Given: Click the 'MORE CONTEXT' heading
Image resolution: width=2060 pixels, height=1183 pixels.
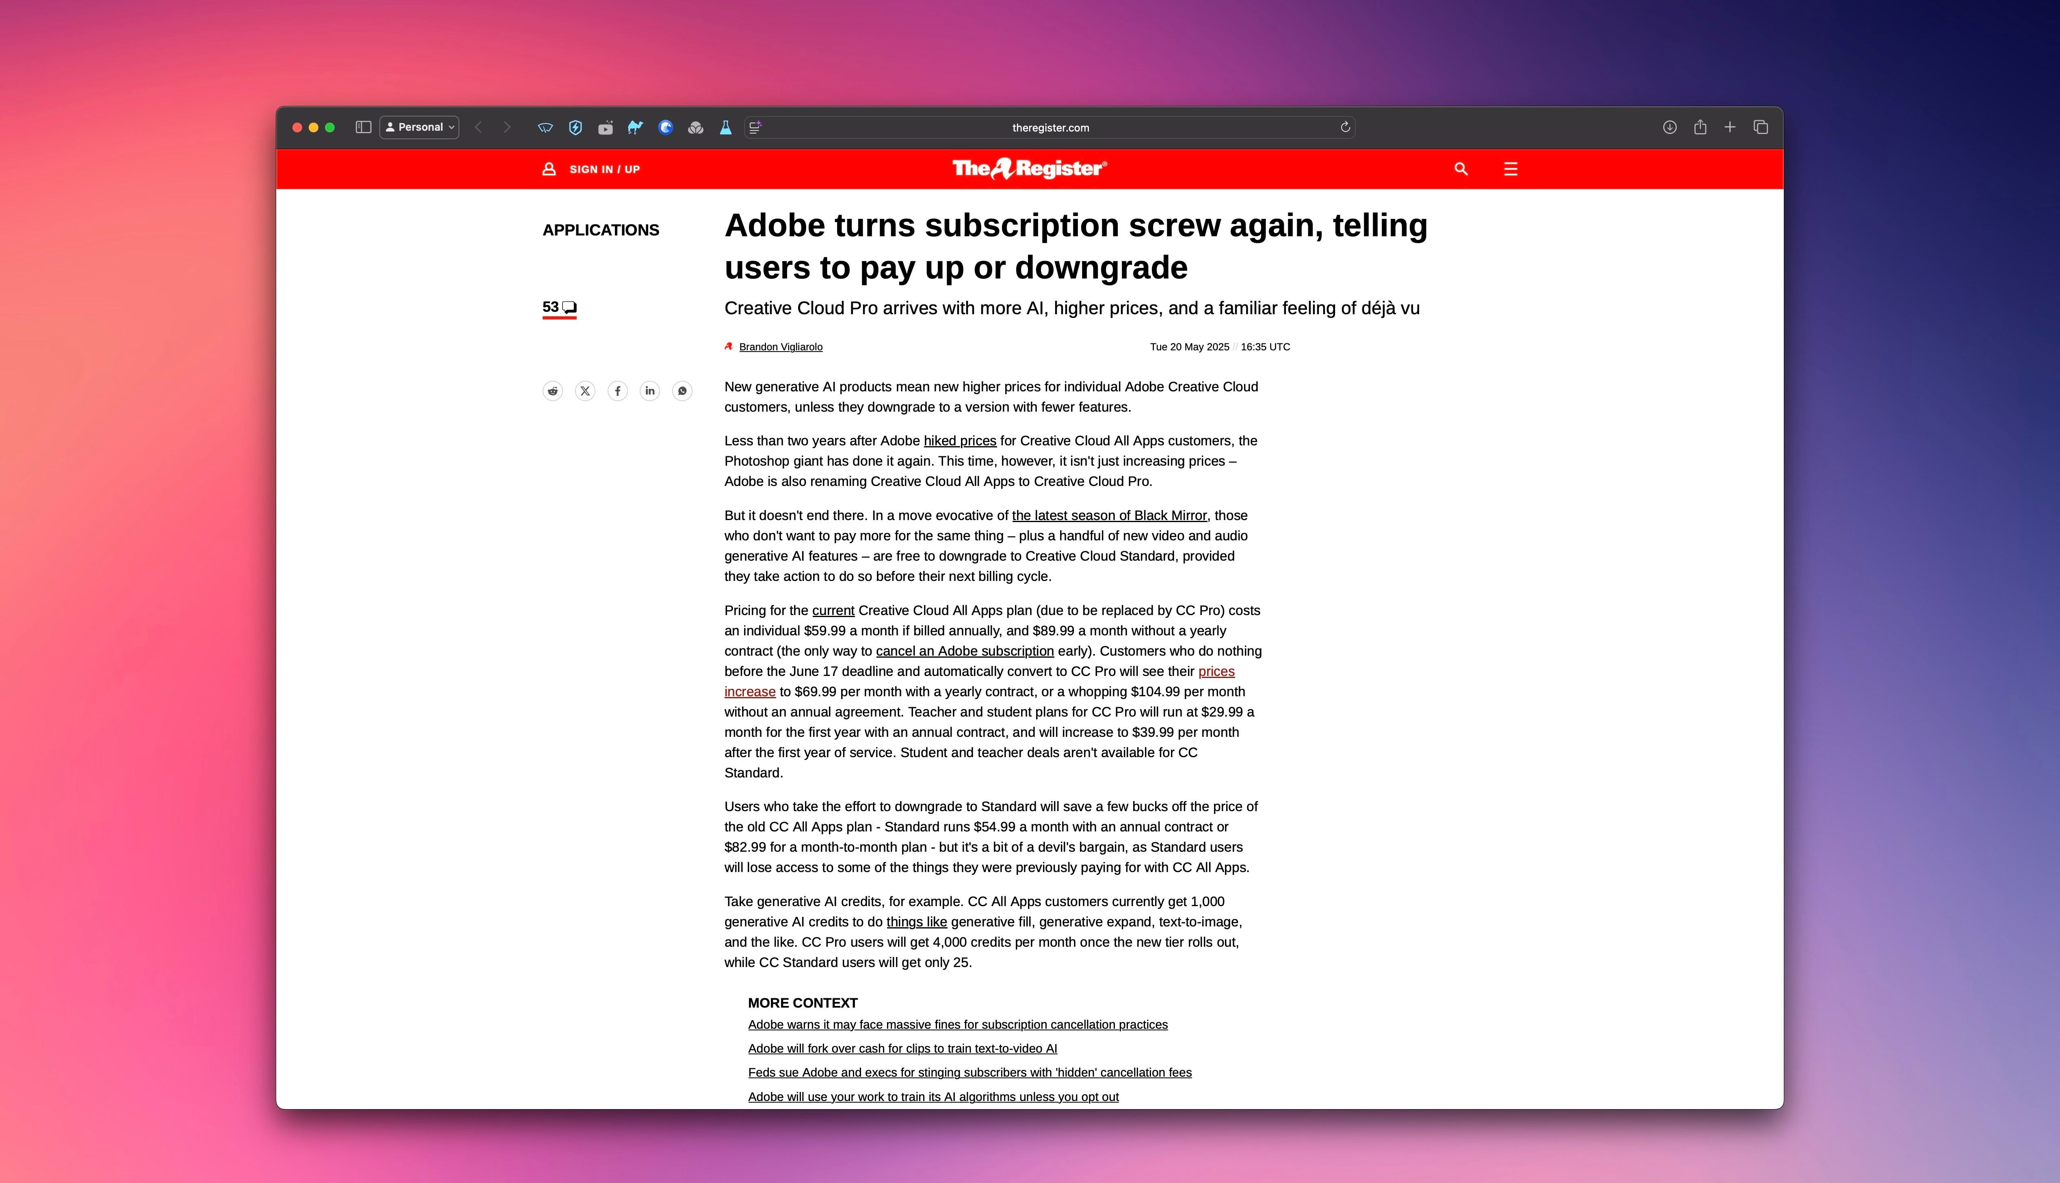Looking at the screenshot, I should (802, 1003).
